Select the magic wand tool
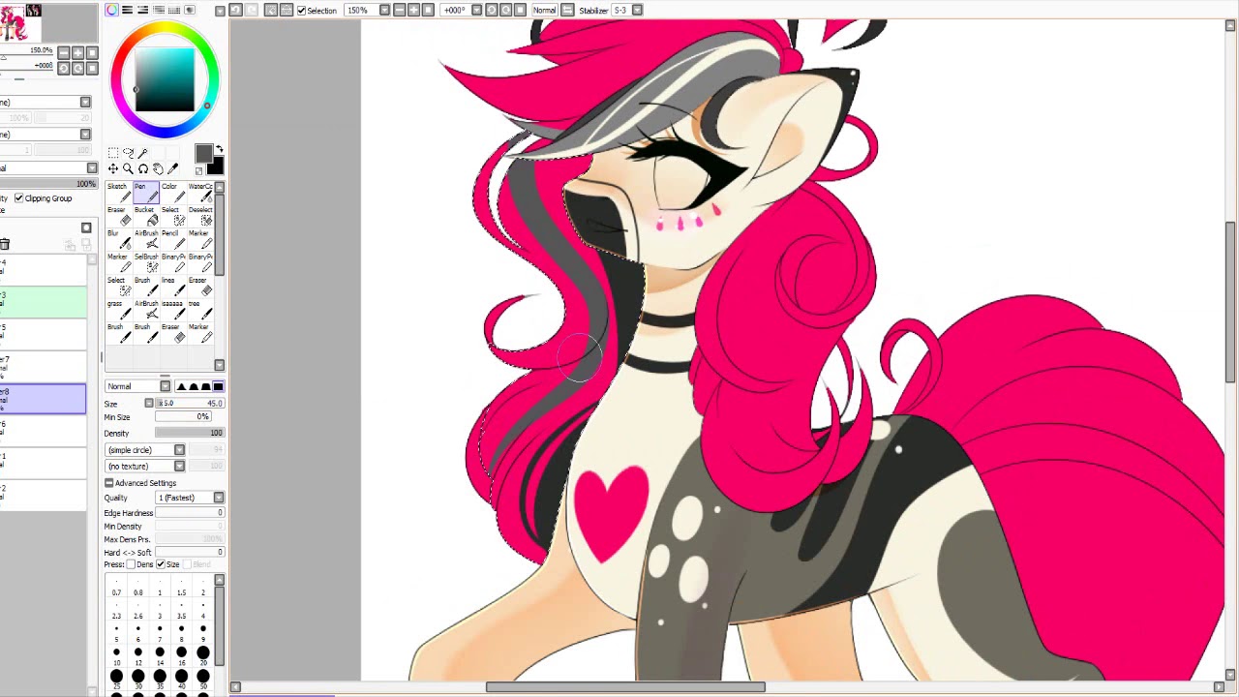Viewport: 1239px width, 697px height. coord(143,153)
